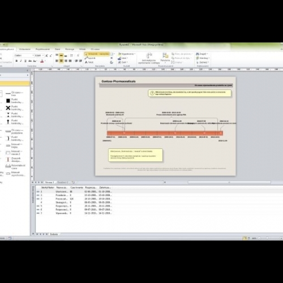The image size is (283, 283).
Task: Select the Contoso Pharmaceuticals title text
Action: [118, 82]
